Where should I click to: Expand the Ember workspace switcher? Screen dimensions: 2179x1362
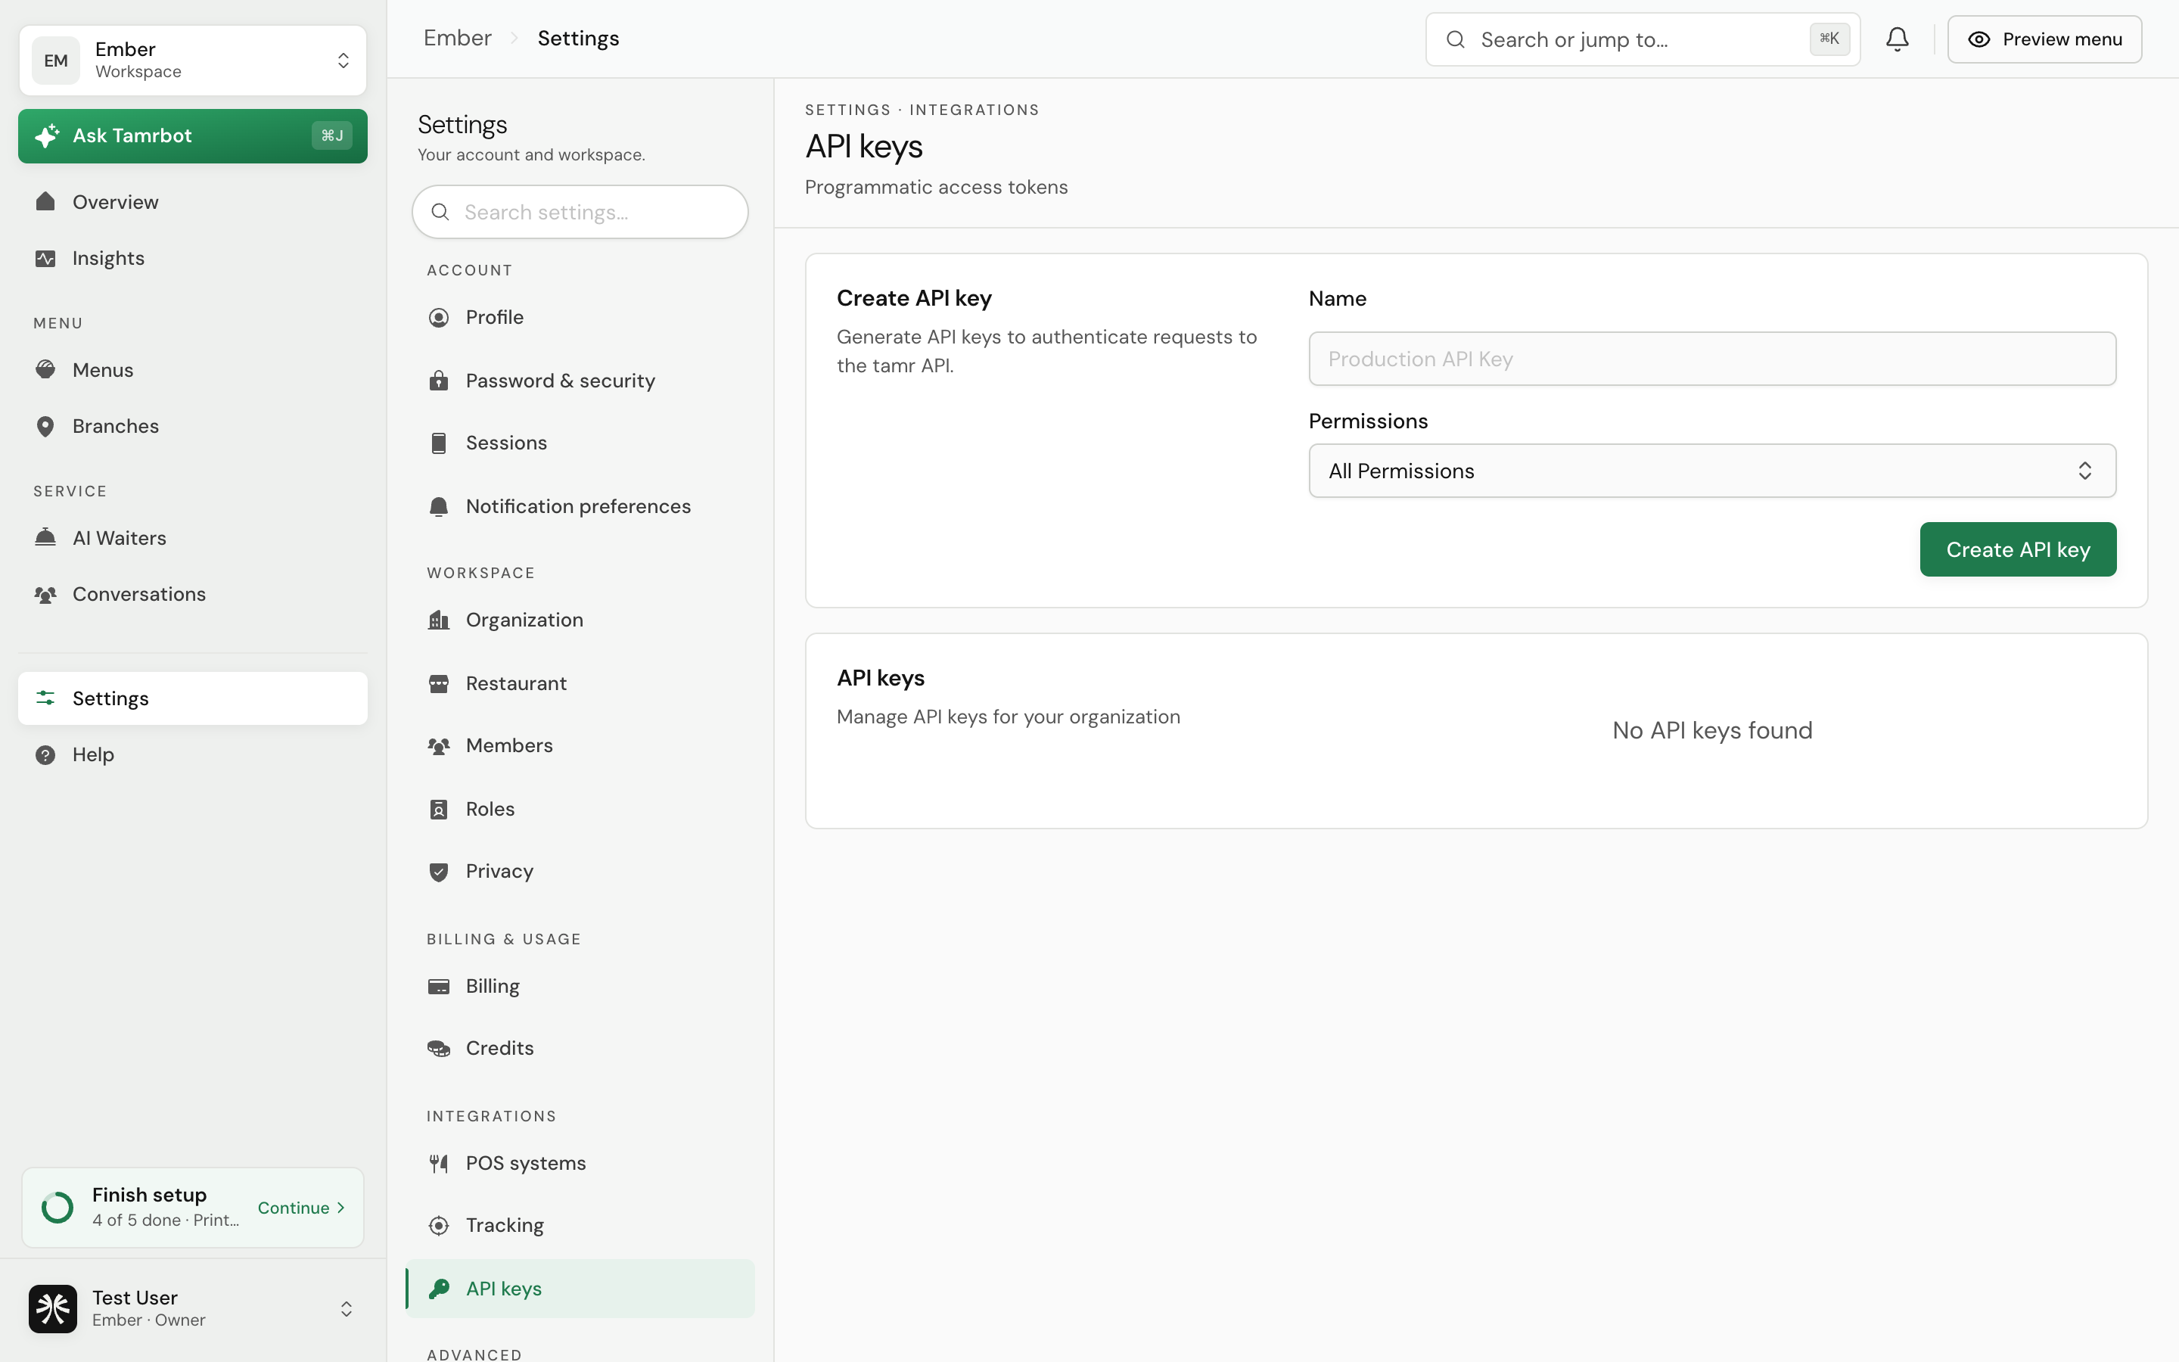[x=193, y=61]
